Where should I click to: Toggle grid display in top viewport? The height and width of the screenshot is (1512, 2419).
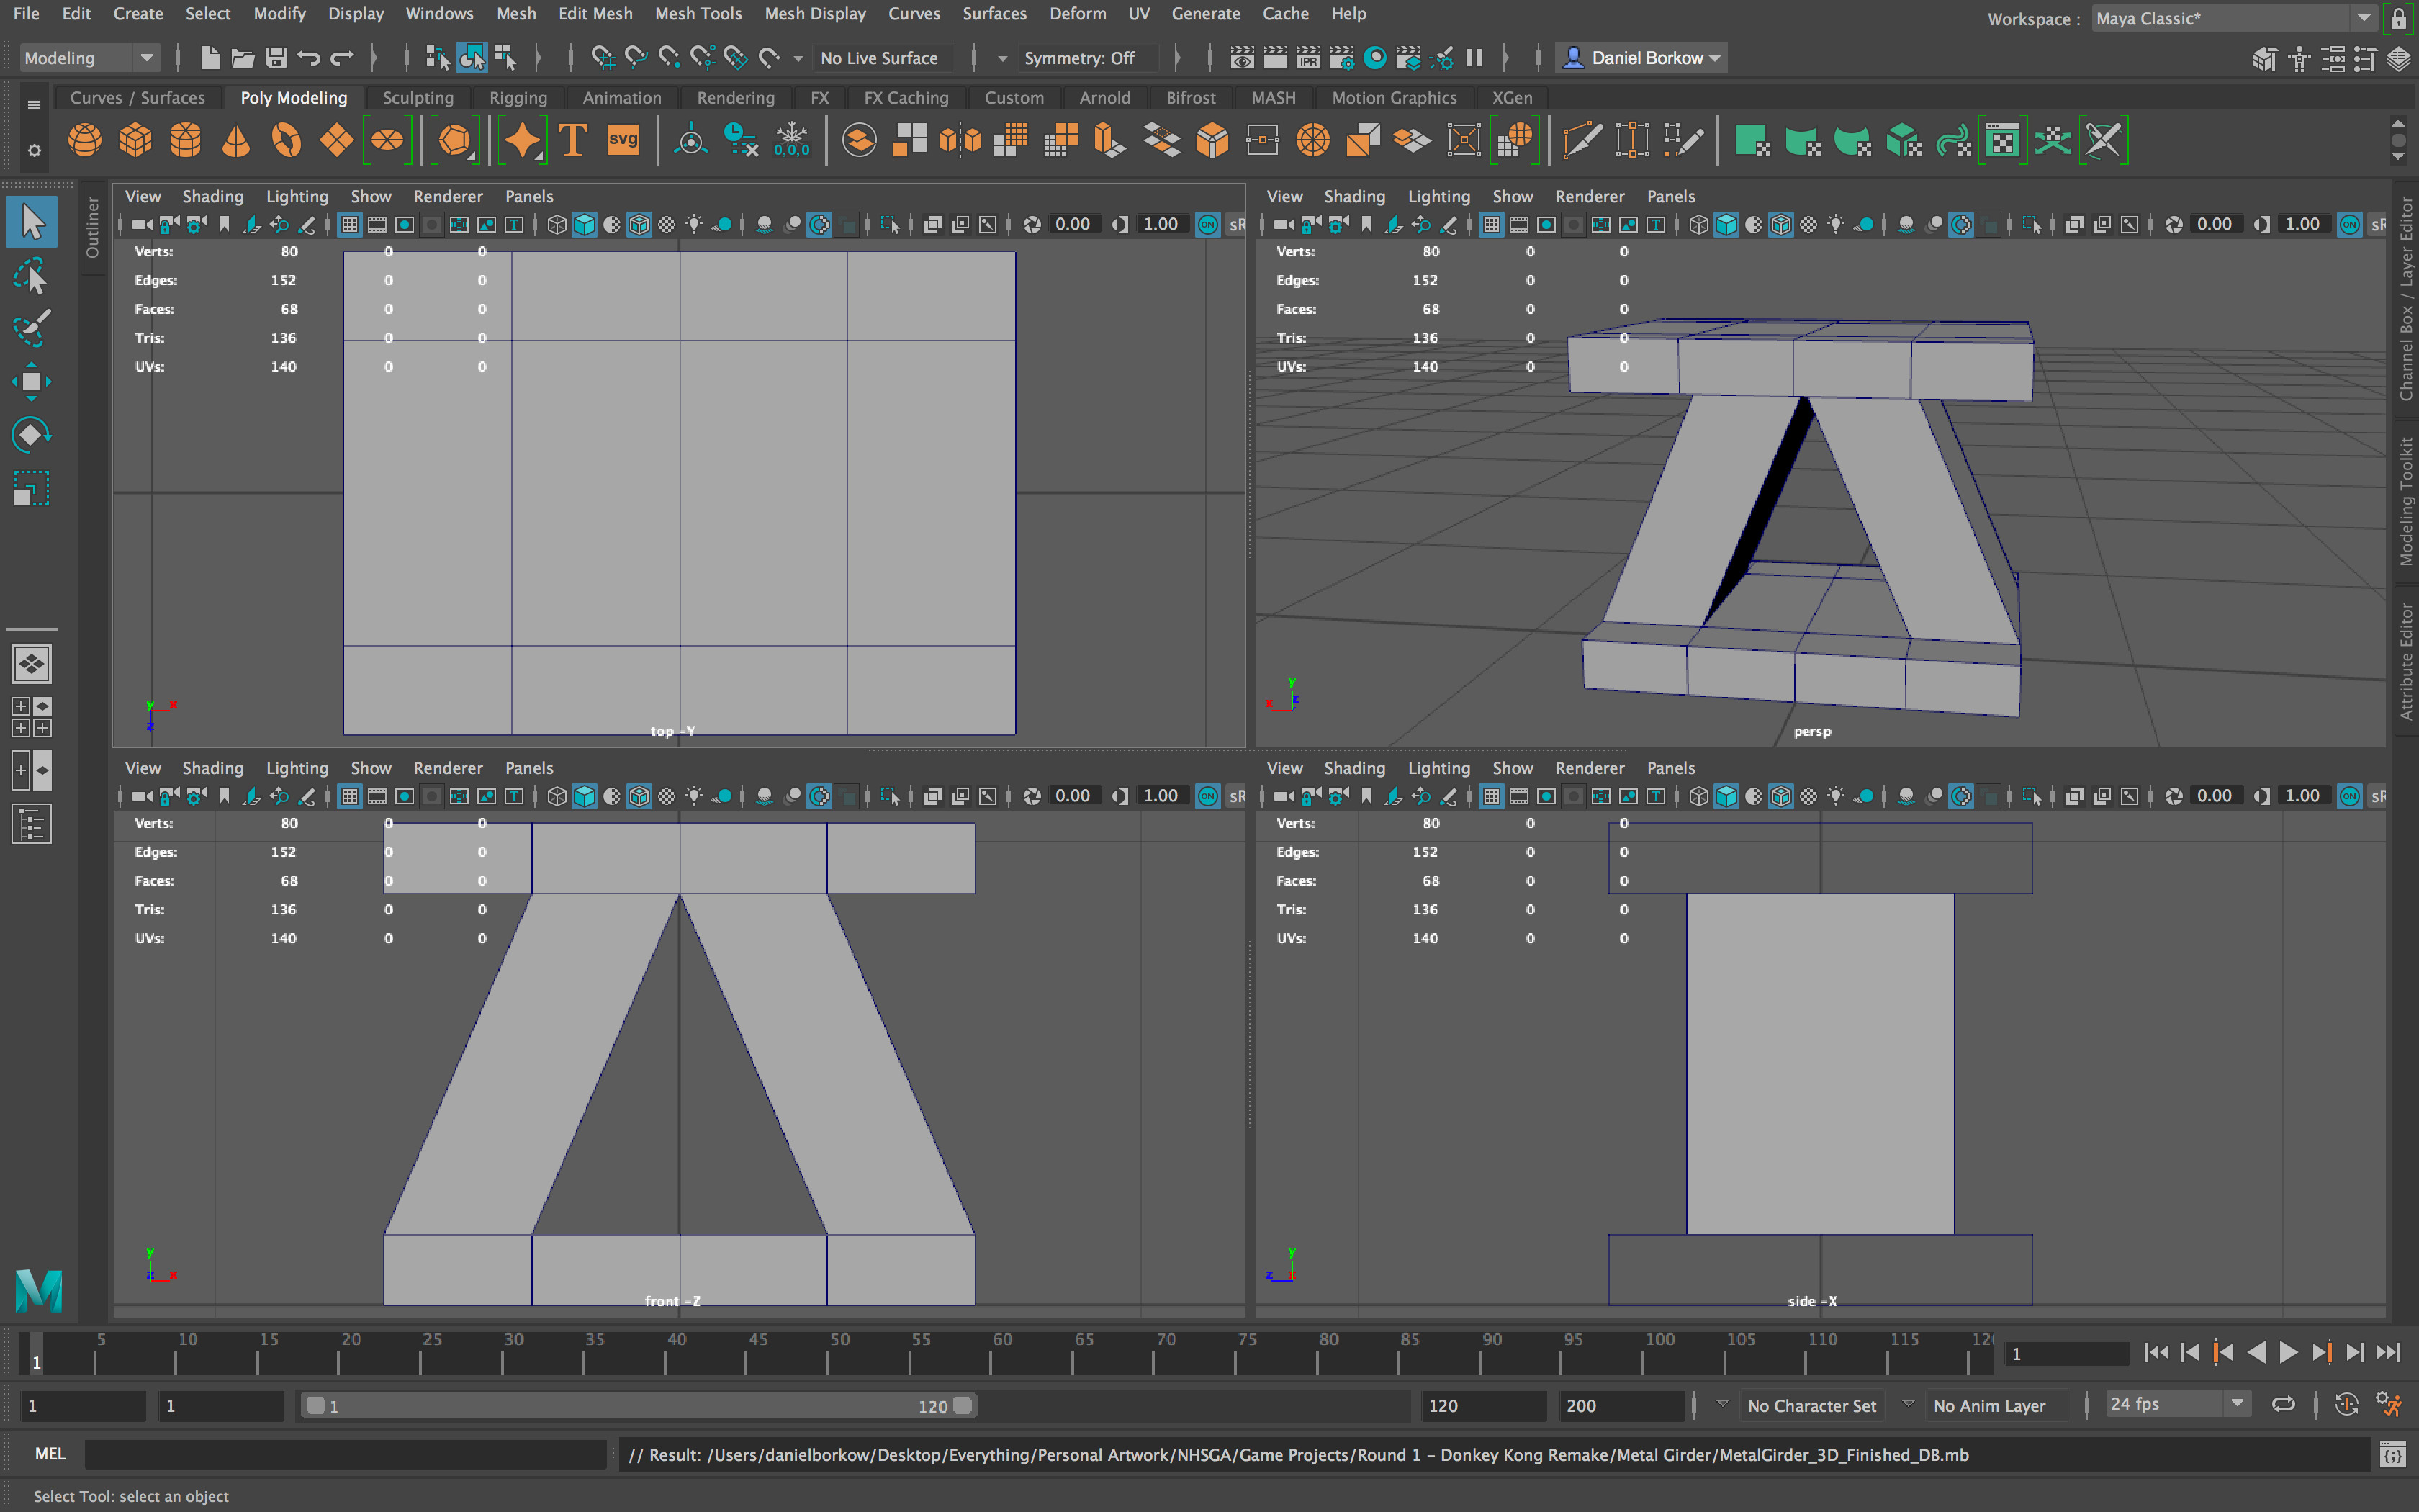(x=349, y=225)
